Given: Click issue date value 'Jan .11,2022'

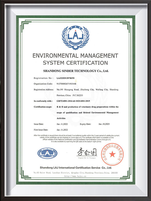Looking at the screenshot, I should point(62,124).
